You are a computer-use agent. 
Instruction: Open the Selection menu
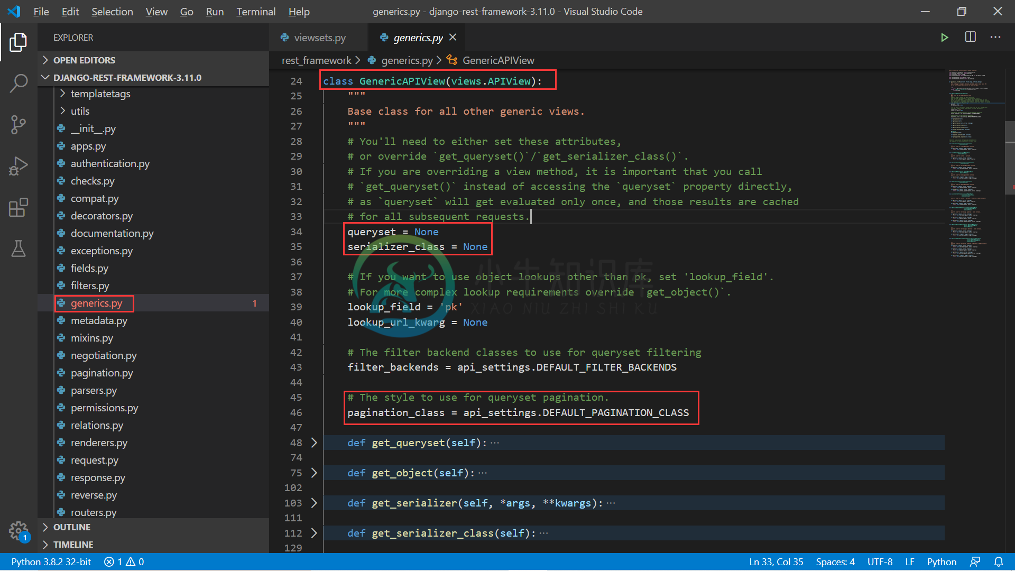tap(112, 11)
